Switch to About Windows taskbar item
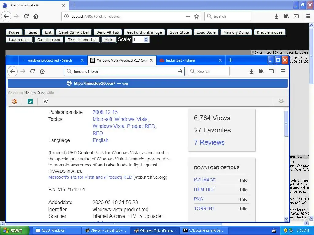The height and width of the screenshot is (235, 314). point(57,230)
